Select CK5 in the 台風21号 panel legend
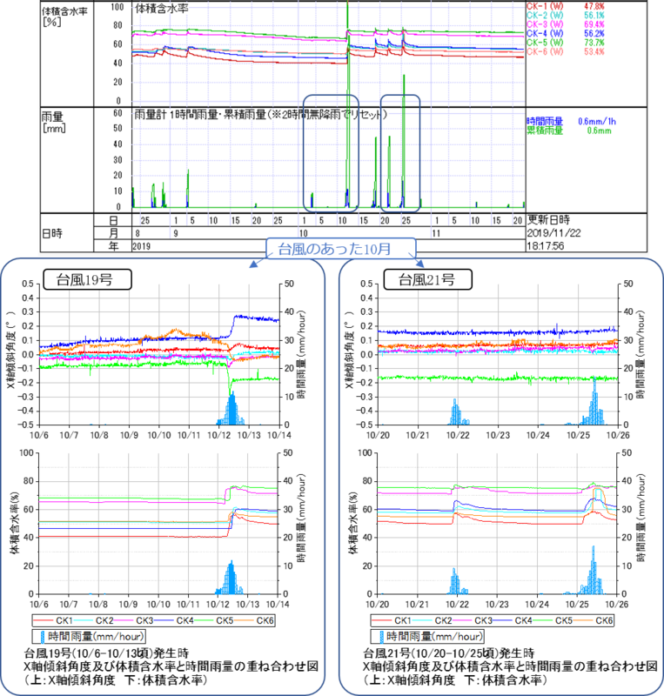The height and width of the screenshot is (696, 664). point(553,620)
